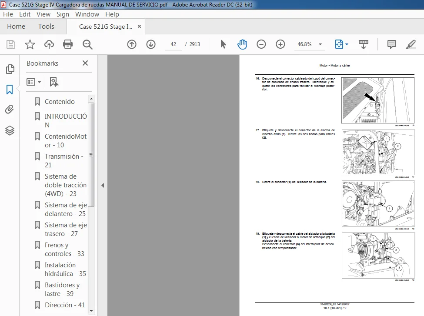
Task: Open the Contenido bookmark
Action: [x=60, y=102]
